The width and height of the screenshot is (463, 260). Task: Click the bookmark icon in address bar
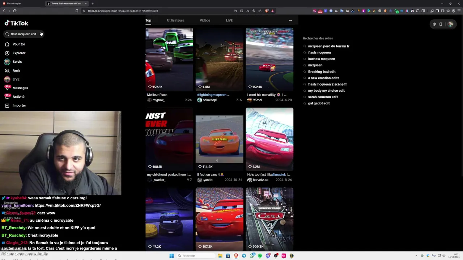coord(77,11)
